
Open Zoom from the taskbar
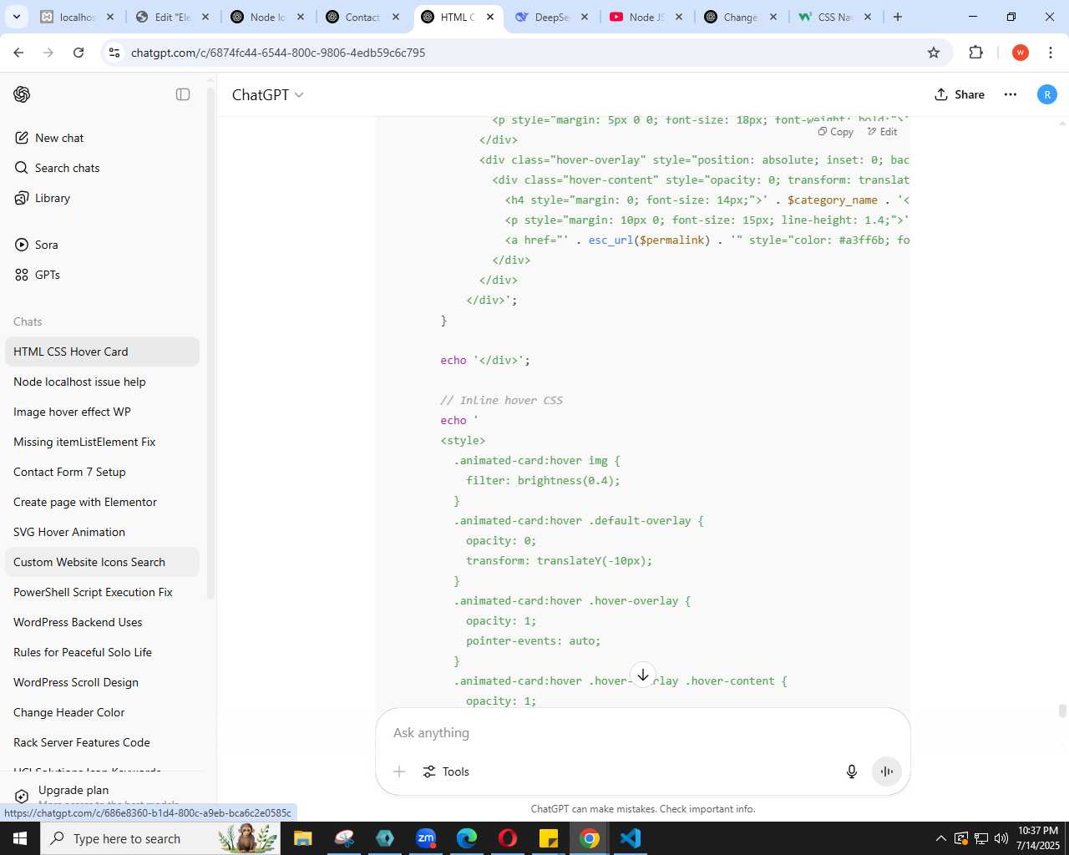[x=426, y=838]
